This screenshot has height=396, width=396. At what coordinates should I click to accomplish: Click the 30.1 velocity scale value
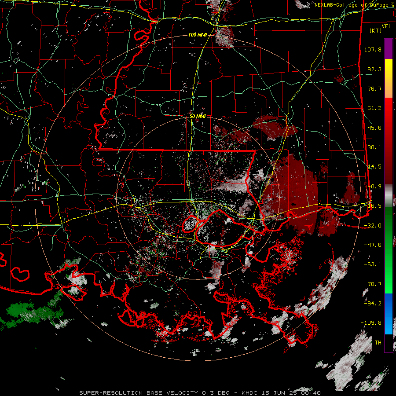374,147
